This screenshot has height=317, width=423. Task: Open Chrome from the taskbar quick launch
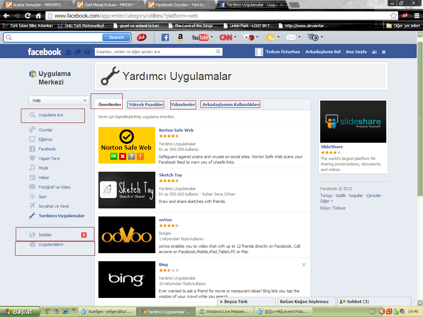pos(48,311)
